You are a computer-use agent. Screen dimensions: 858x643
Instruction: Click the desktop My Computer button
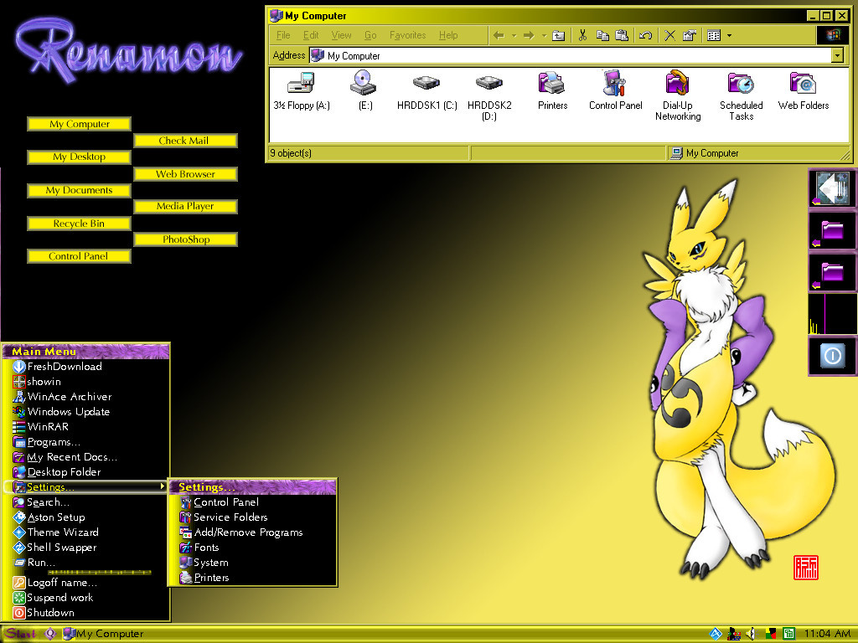point(80,124)
